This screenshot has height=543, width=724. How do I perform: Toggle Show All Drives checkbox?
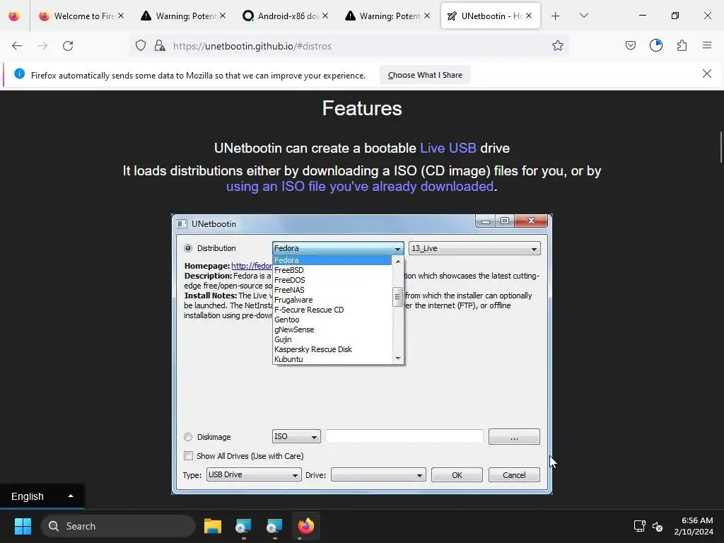coord(188,456)
